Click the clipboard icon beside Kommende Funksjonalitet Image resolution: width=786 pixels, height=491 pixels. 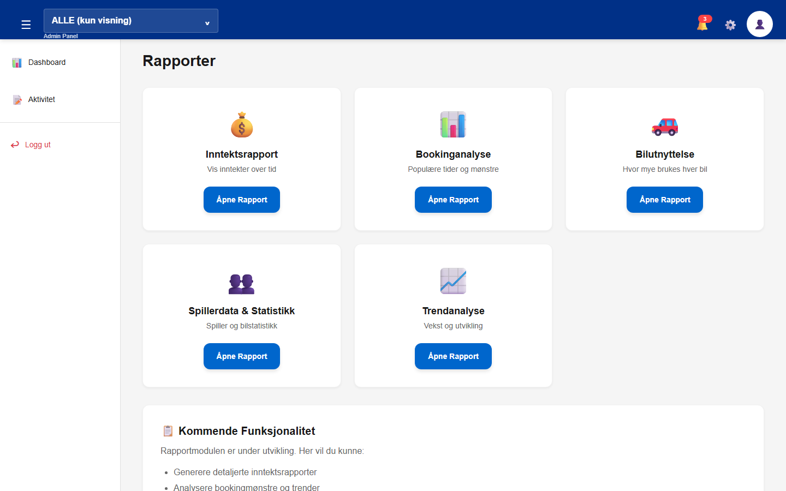click(168, 431)
